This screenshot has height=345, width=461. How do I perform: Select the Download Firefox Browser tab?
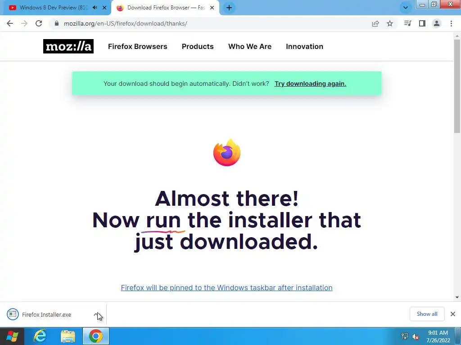[x=165, y=8]
